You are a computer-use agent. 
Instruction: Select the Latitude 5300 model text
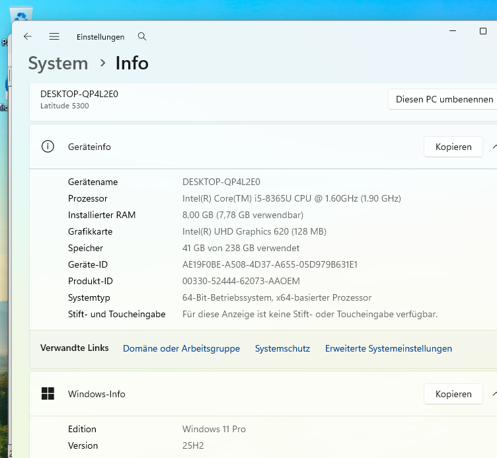(64, 106)
